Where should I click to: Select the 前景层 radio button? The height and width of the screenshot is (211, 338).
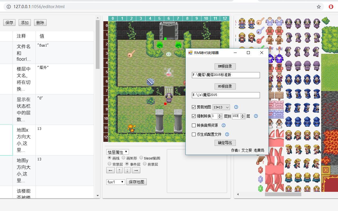click(145, 164)
